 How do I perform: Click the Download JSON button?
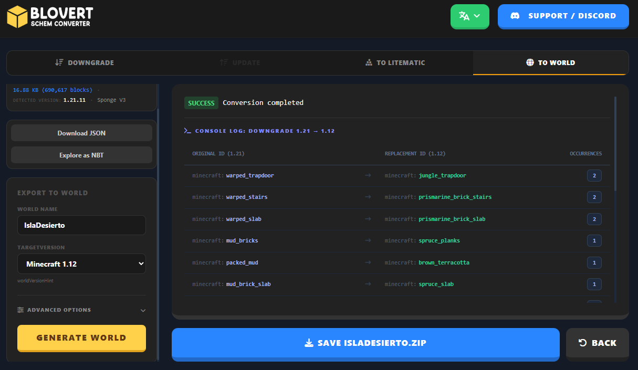[x=81, y=133]
